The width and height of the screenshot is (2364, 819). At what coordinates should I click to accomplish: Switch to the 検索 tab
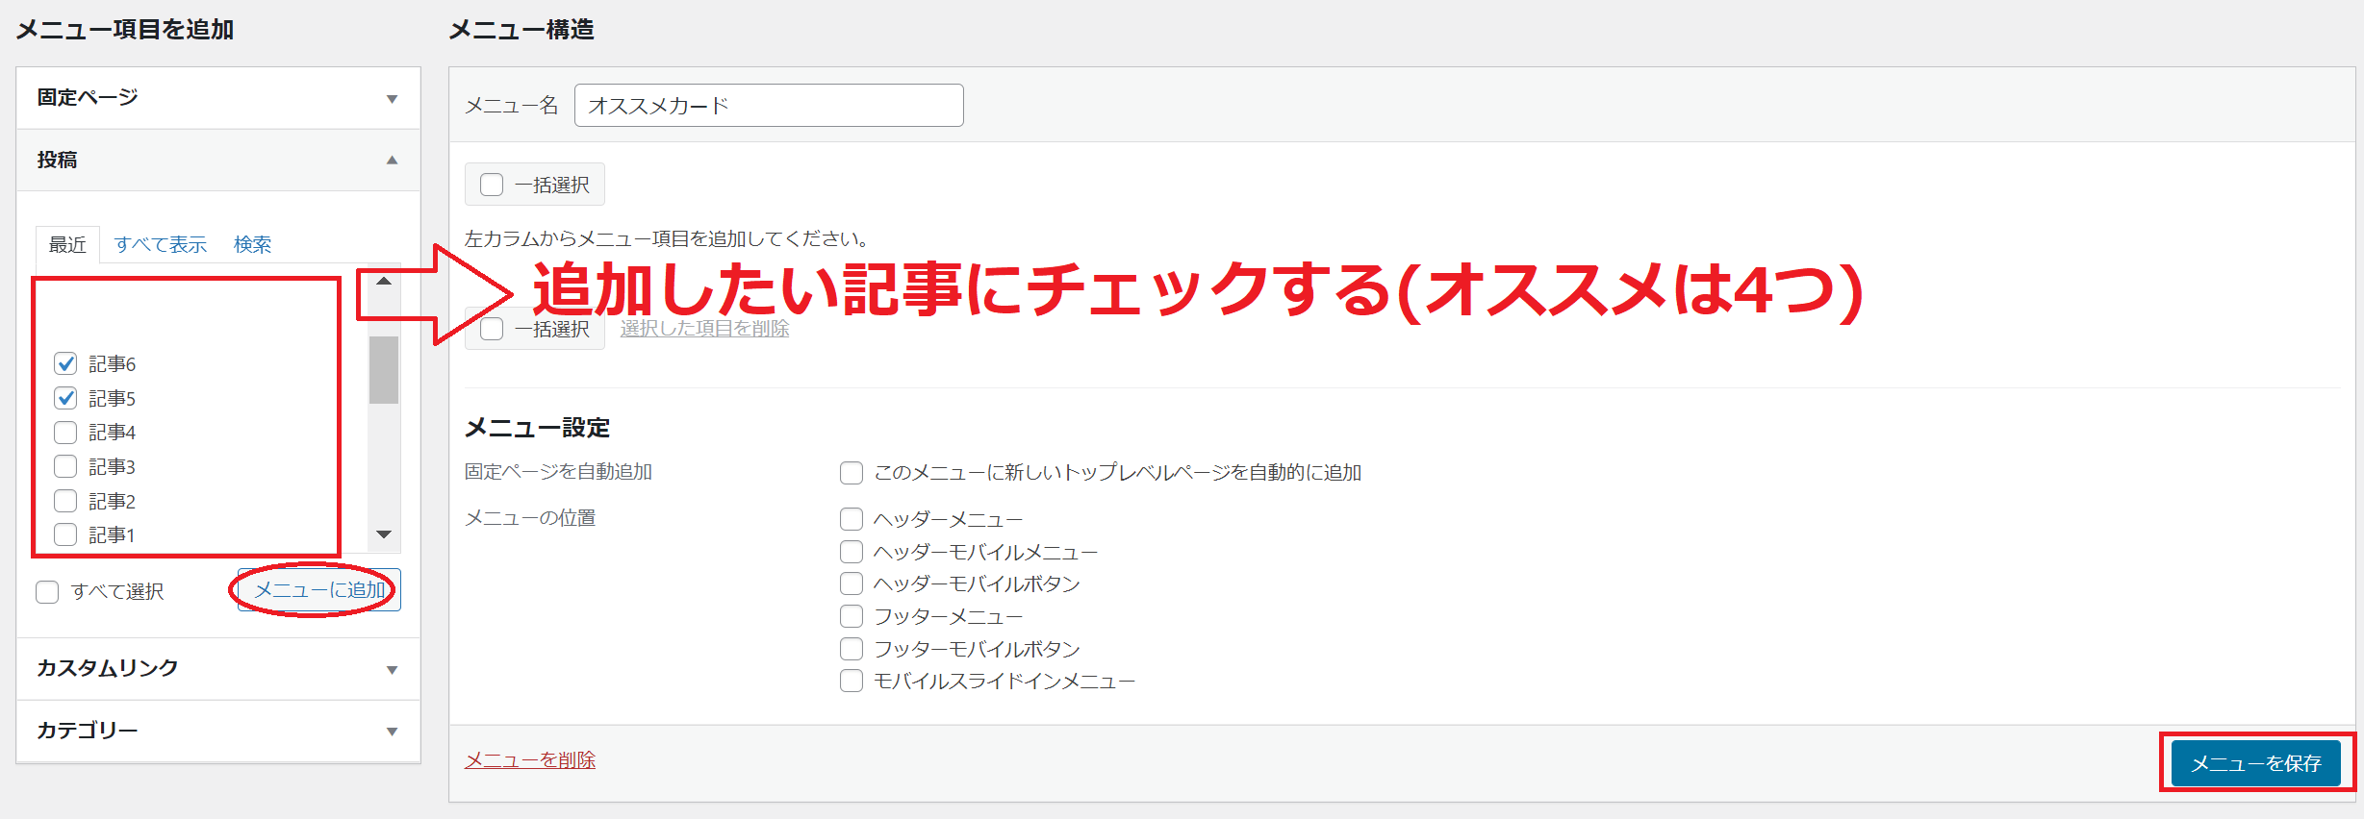pyautogui.click(x=253, y=244)
